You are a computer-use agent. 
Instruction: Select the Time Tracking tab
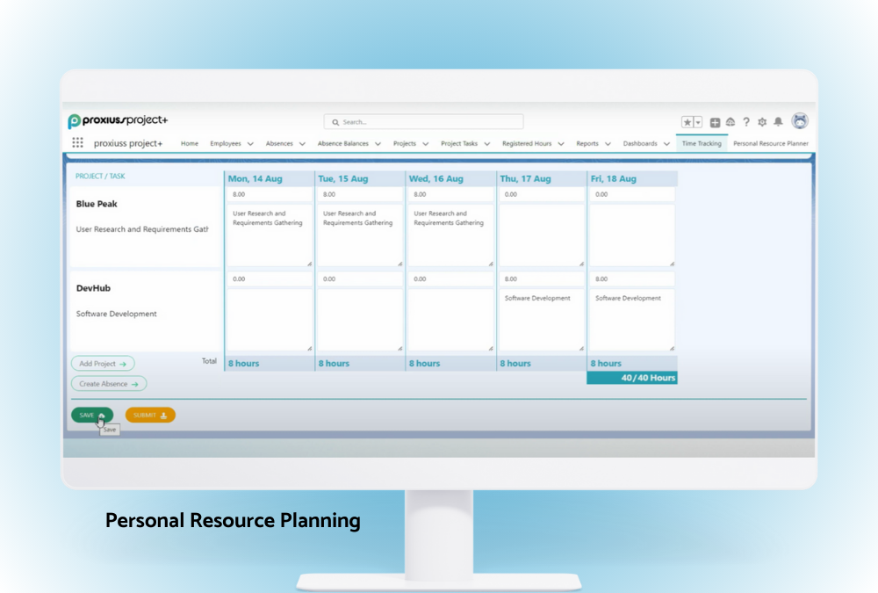point(702,143)
